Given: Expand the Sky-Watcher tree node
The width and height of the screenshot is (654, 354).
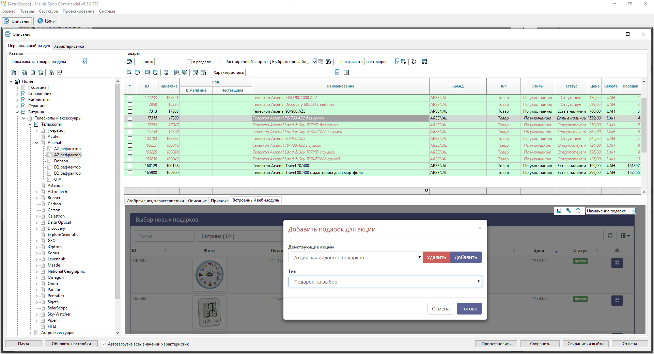Looking at the screenshot, I should [37, 314].
